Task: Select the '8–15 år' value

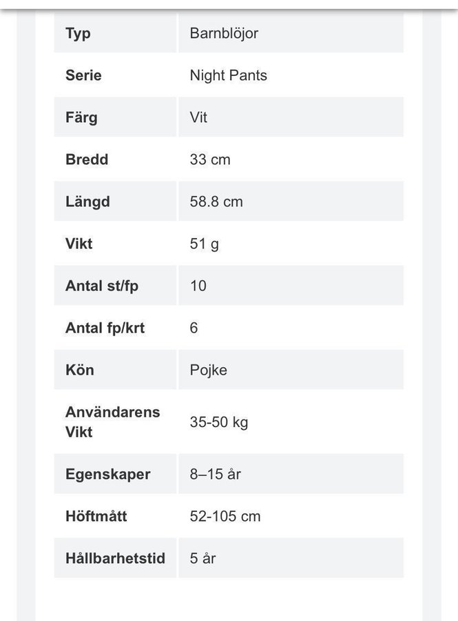Action: [x=215, y=474]
